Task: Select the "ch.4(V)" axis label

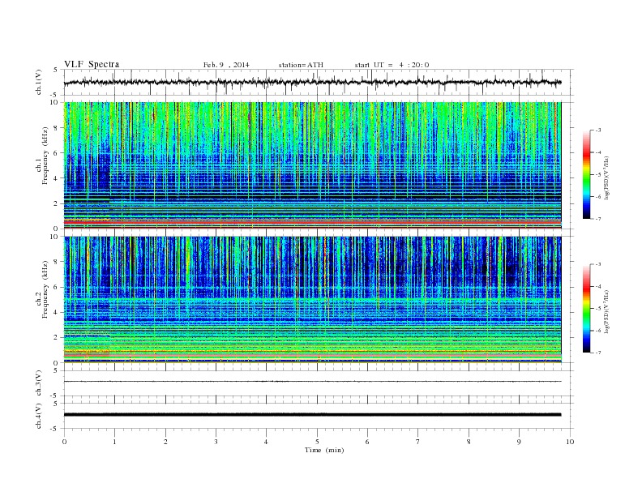Action: [x=38, y=416]
